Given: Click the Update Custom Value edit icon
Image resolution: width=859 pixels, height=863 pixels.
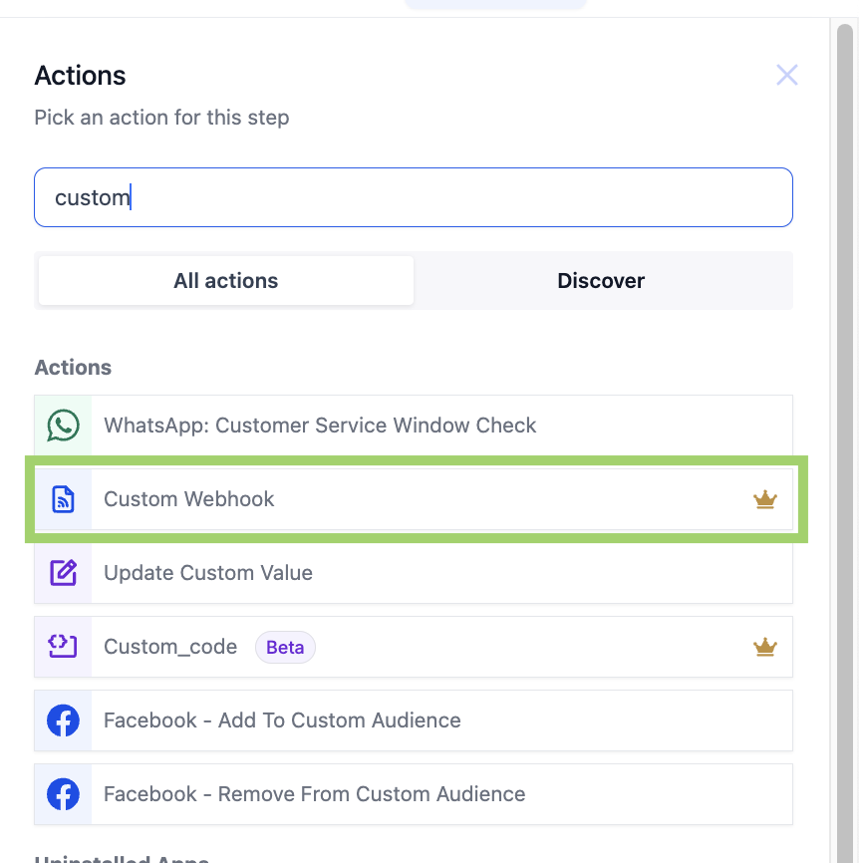Looking at the screenshot, I should click(x=63, y=573).
